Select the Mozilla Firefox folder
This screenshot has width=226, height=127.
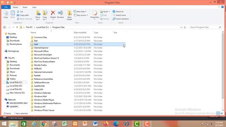(x=40, y=65)
